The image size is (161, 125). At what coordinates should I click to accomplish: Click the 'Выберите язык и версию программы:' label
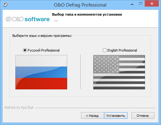coord(42,36)
